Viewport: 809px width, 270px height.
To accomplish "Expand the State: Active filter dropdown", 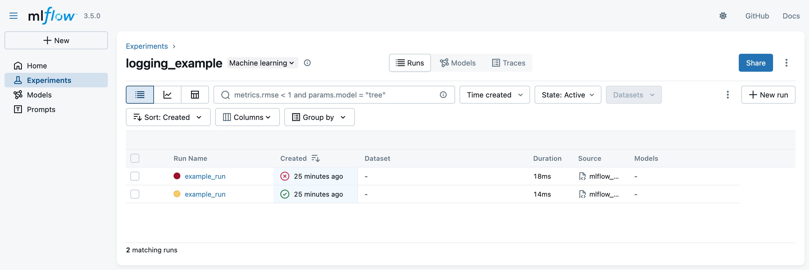I will [567, 95].
